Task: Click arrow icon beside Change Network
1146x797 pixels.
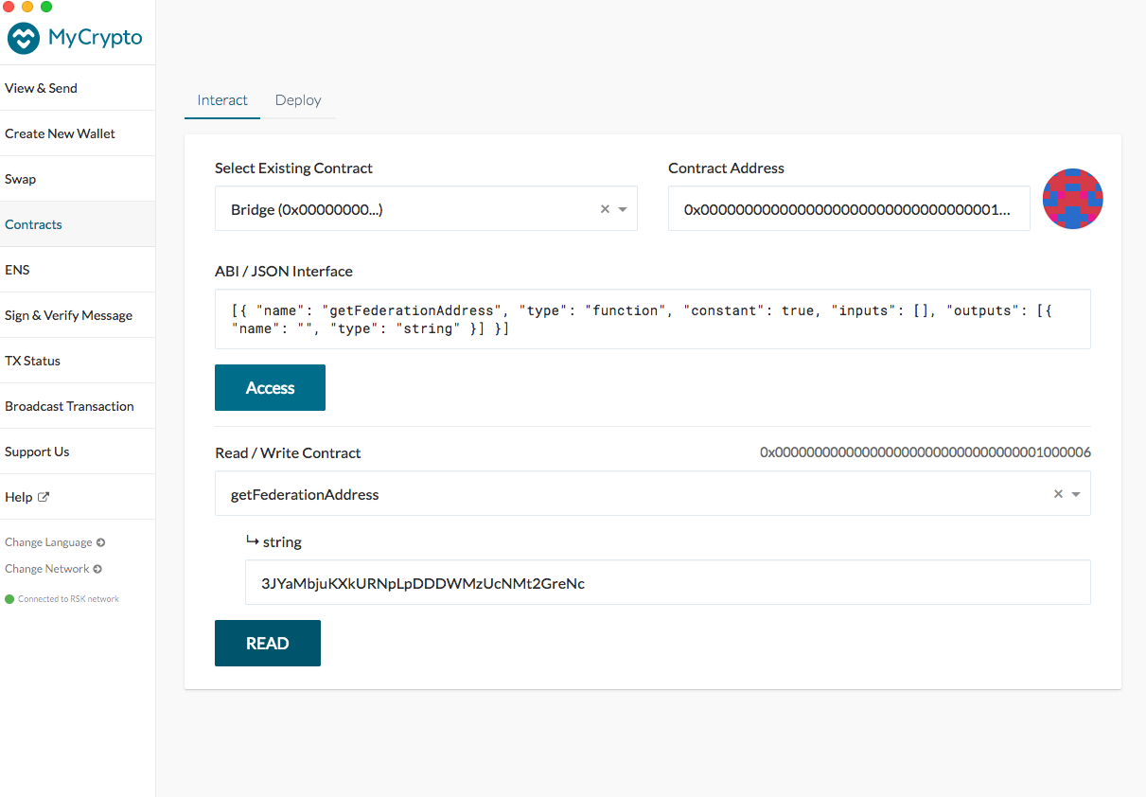Action: [97, 569]
